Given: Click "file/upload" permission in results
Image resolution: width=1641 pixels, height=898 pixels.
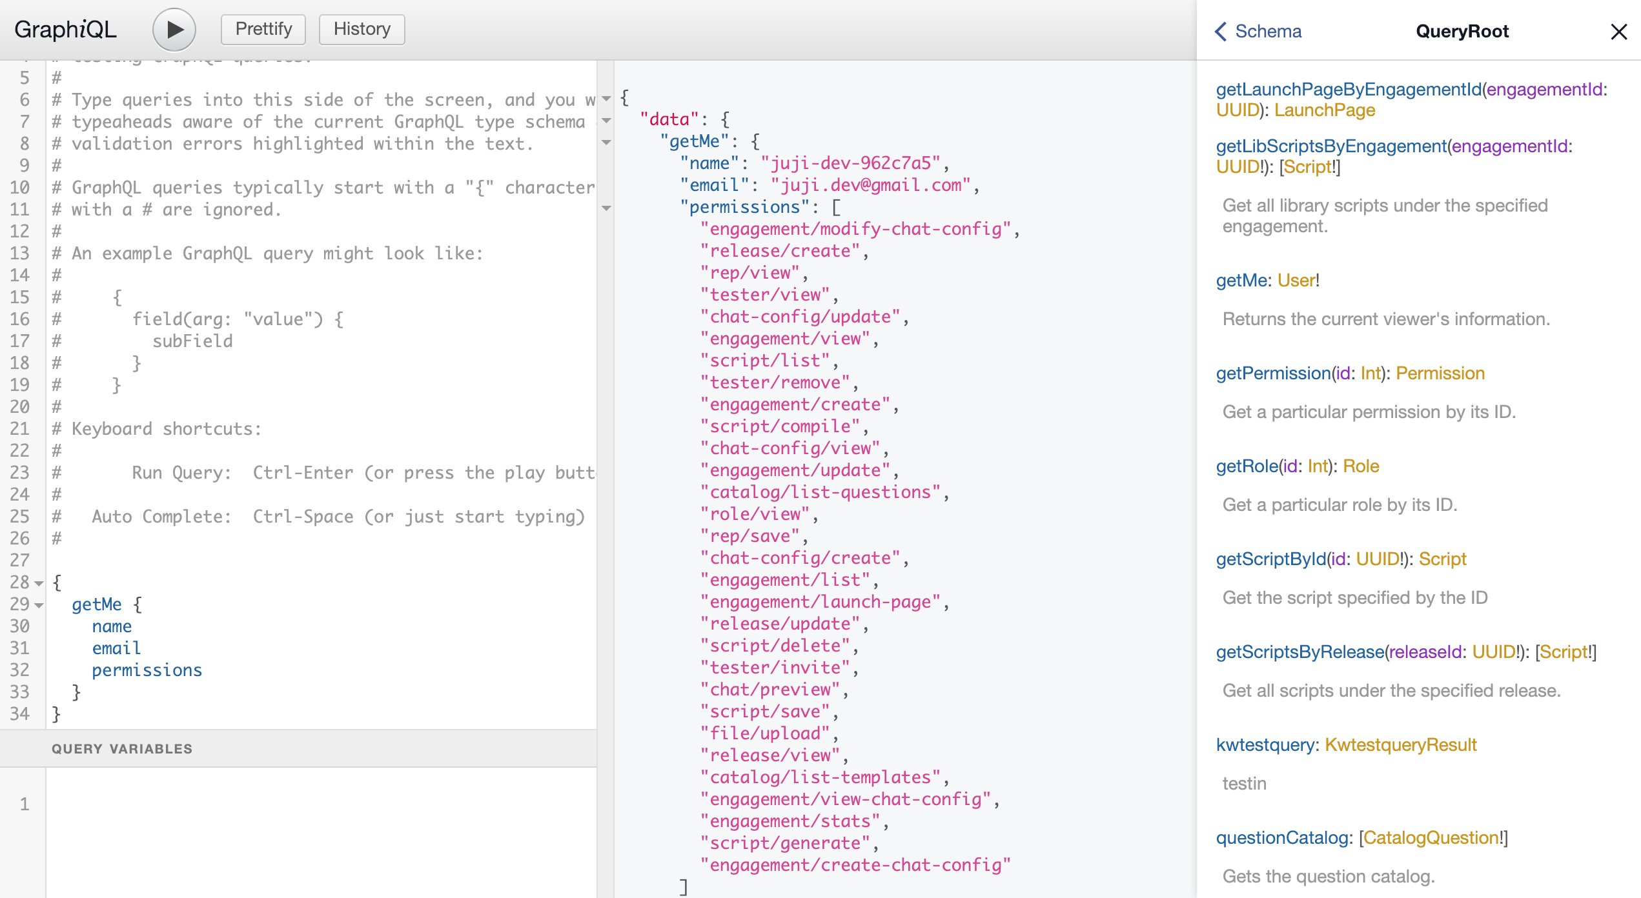Looking at the screenshot, I should pyautogui.click(x=765, y=733).
